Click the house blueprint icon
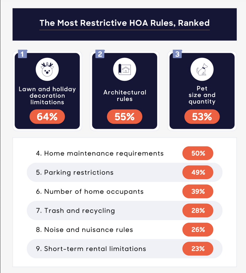 click(x=125, y=69)
